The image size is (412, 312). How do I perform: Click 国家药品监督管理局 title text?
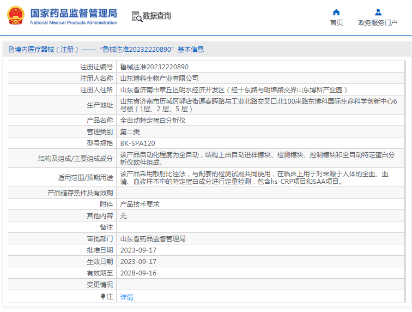coord(74,13)
